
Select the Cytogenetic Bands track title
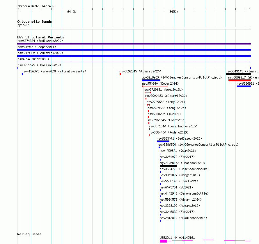point(35,22)
